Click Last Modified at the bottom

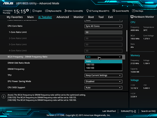pyautogui.click(x=109, y=111)
